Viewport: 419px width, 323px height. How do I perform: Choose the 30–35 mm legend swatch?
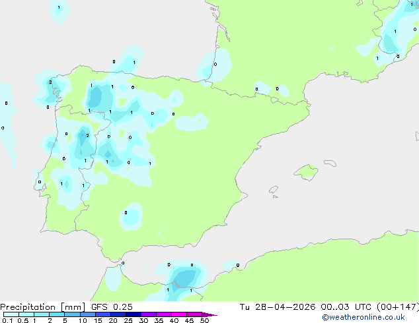(x=148, y=314)
